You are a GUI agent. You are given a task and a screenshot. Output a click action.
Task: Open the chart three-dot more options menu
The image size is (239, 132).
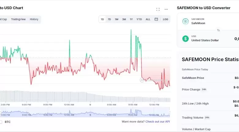tap(166, 9)
